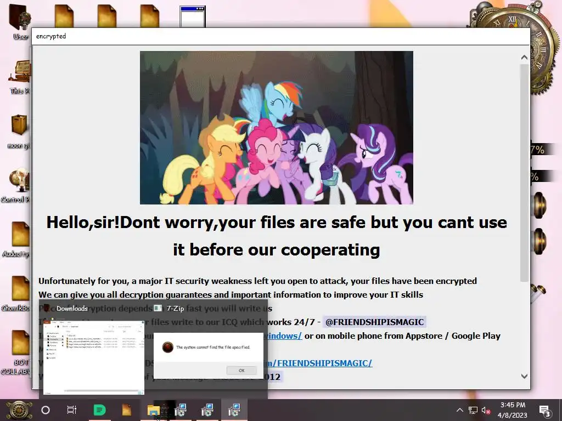Click the 'We can give you all decryption' line

pos(231,294)
